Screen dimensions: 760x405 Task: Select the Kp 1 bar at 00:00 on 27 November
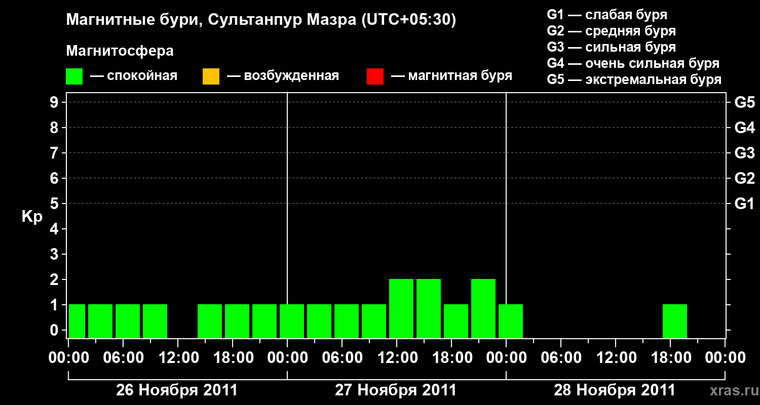pos(292,321)
